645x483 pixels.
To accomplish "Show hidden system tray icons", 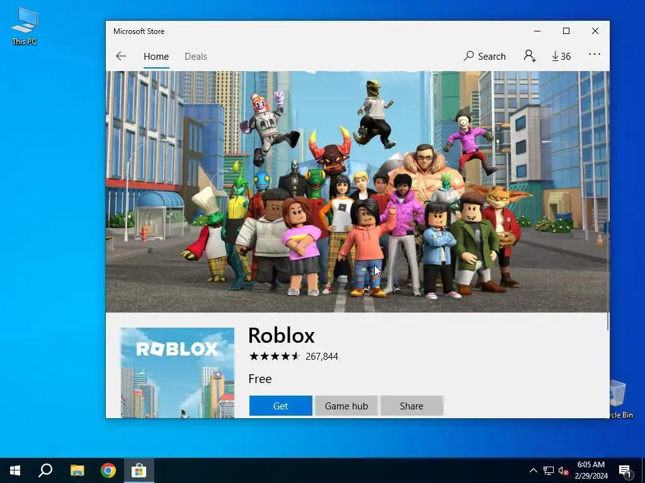I will [533, 470].
